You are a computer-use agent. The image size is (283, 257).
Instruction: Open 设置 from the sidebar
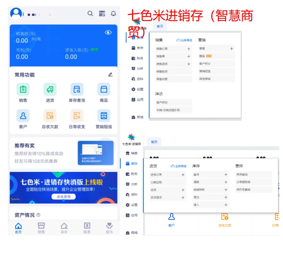pyautogui.click(x=137, y=89)
